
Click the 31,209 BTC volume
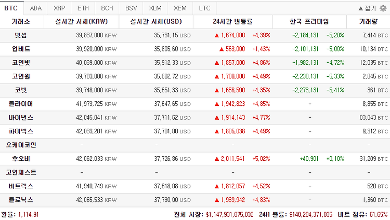(x=373, y=159)
